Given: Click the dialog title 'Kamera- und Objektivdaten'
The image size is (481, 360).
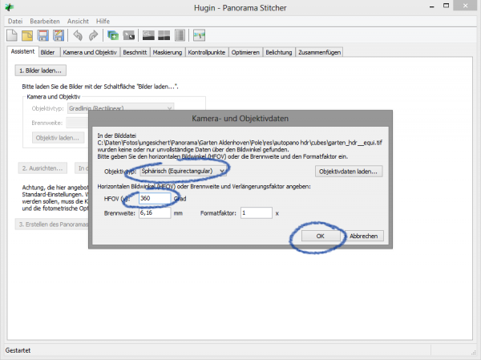Looking at the screenshot, I should [x=240, y=119].
